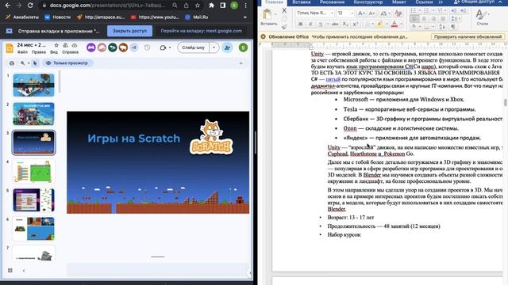Toggle strikethrough abc in Word

tap(335, 24)
